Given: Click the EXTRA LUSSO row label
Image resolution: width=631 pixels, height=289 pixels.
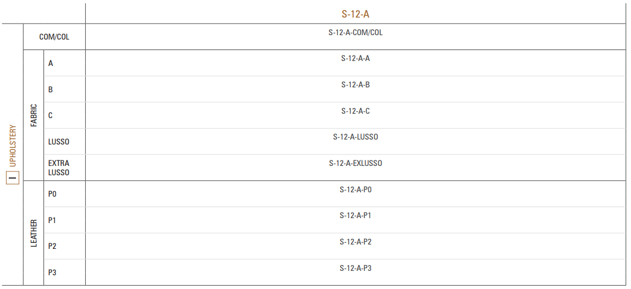Looking at the screenshot, I should coord(59,168).
